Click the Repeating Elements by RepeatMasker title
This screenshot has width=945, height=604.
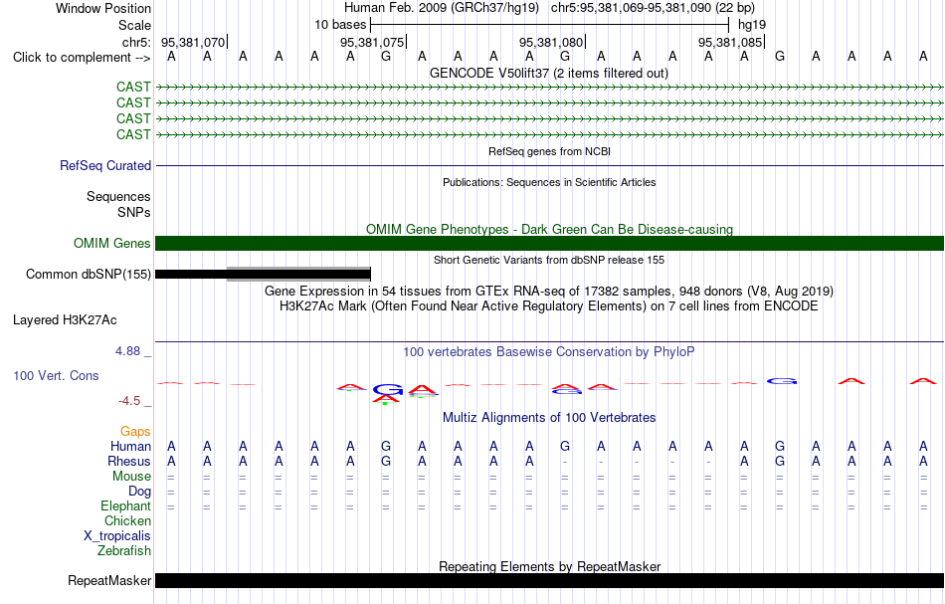pyautogui.click(x=549, y=567)
